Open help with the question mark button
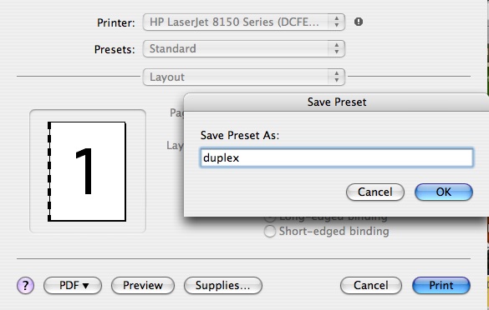The image size is (489, 310). point(25,285)
